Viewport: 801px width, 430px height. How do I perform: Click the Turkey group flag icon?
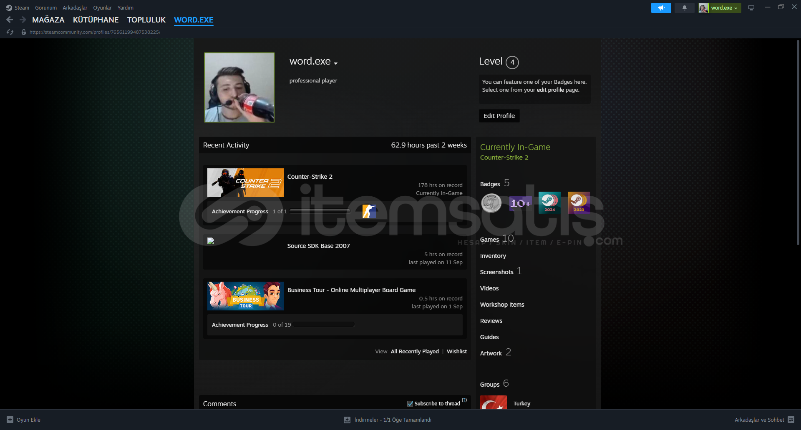pyautogui.click(x=494, y=402)
